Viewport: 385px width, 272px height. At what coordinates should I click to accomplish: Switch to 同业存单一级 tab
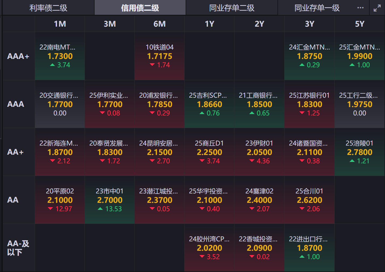[317, 8]
